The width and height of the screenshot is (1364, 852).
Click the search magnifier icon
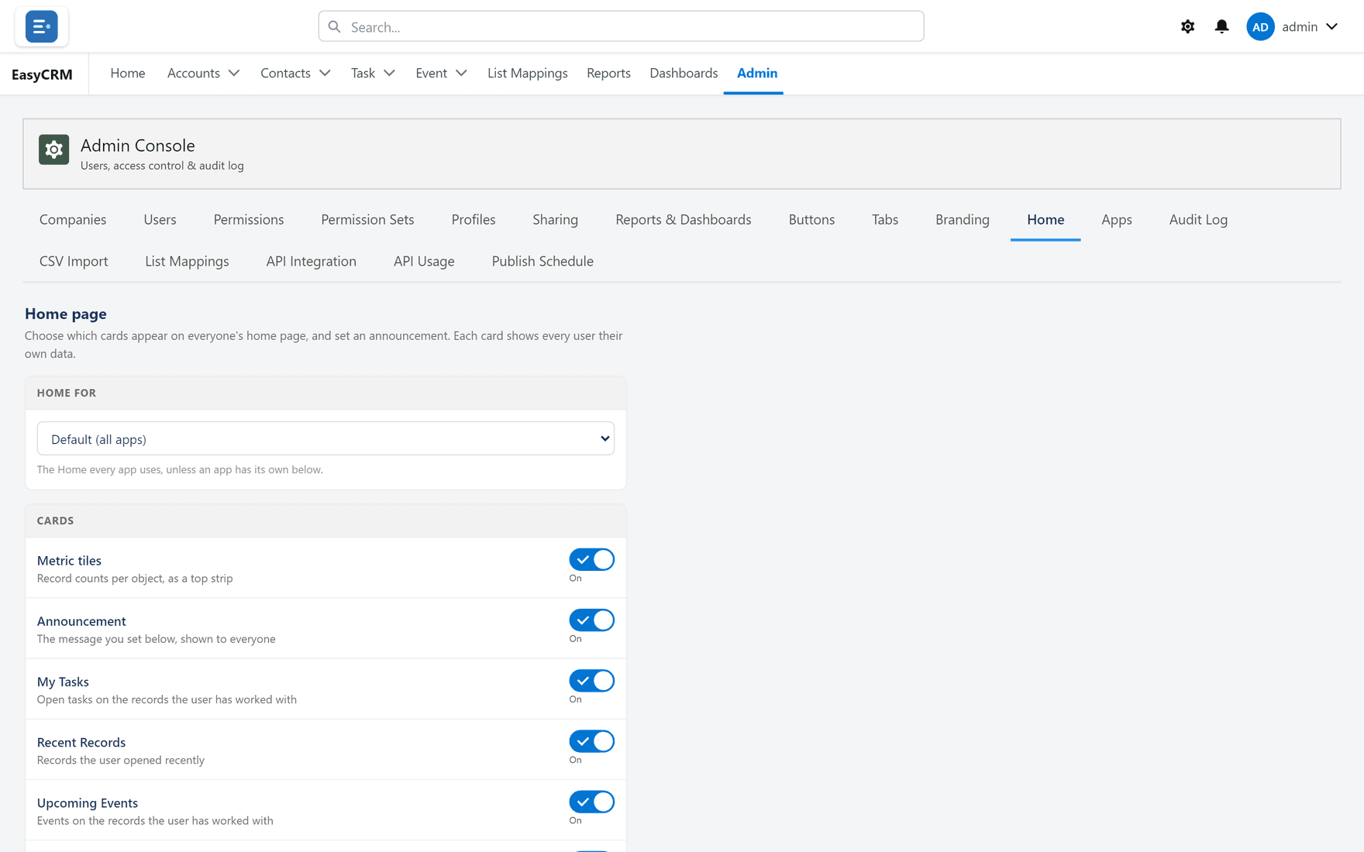click(334, 27)
